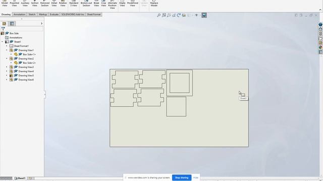Select the Removed Section tool

45,4
